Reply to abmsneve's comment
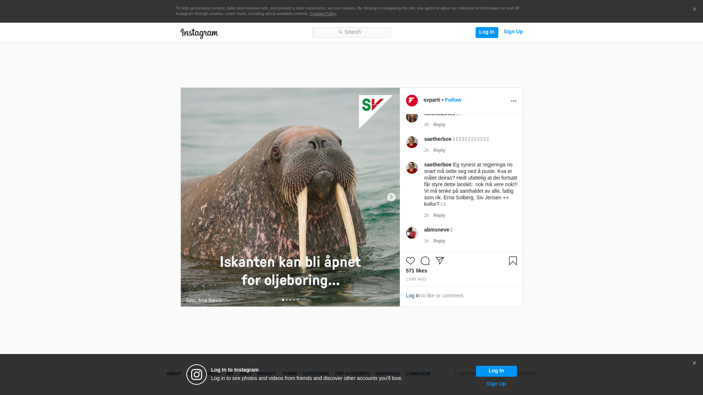Screen dimensions: 703x395 439,241
